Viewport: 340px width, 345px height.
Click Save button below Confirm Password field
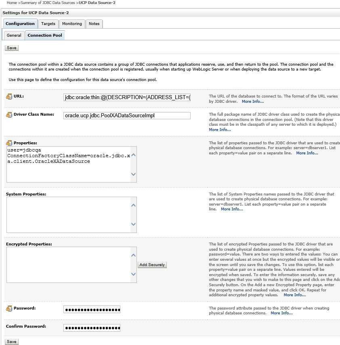(12, 342)
